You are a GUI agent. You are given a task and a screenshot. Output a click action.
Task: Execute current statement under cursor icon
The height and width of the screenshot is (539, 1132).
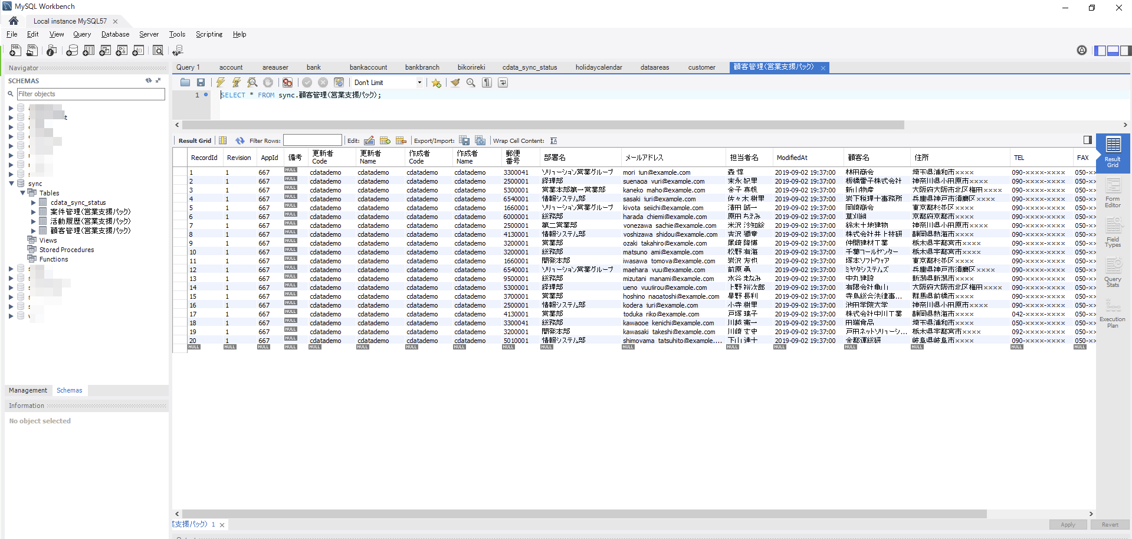pos(237,83)
